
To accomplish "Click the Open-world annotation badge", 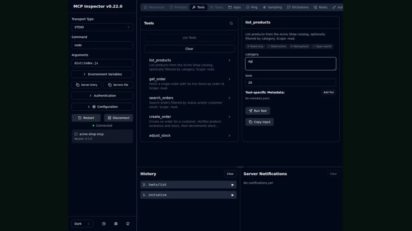I will coord(322,46).
